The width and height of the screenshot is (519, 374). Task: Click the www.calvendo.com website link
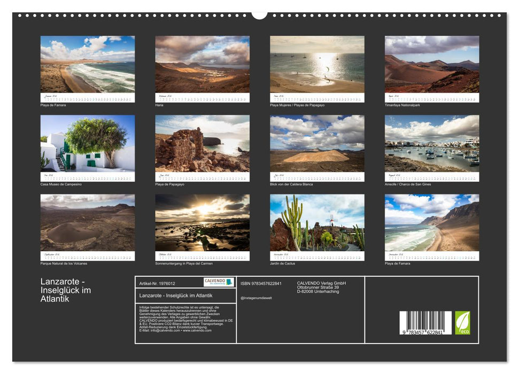click(x=198, y=330)
